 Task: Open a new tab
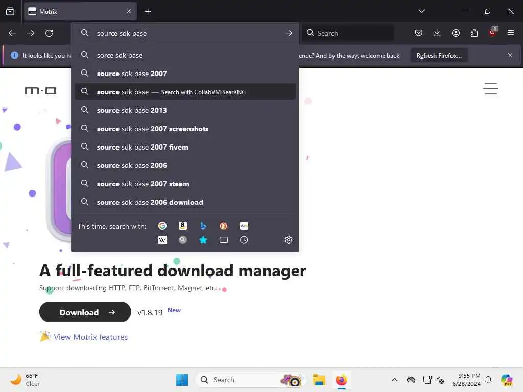click(x=148, y=12)
